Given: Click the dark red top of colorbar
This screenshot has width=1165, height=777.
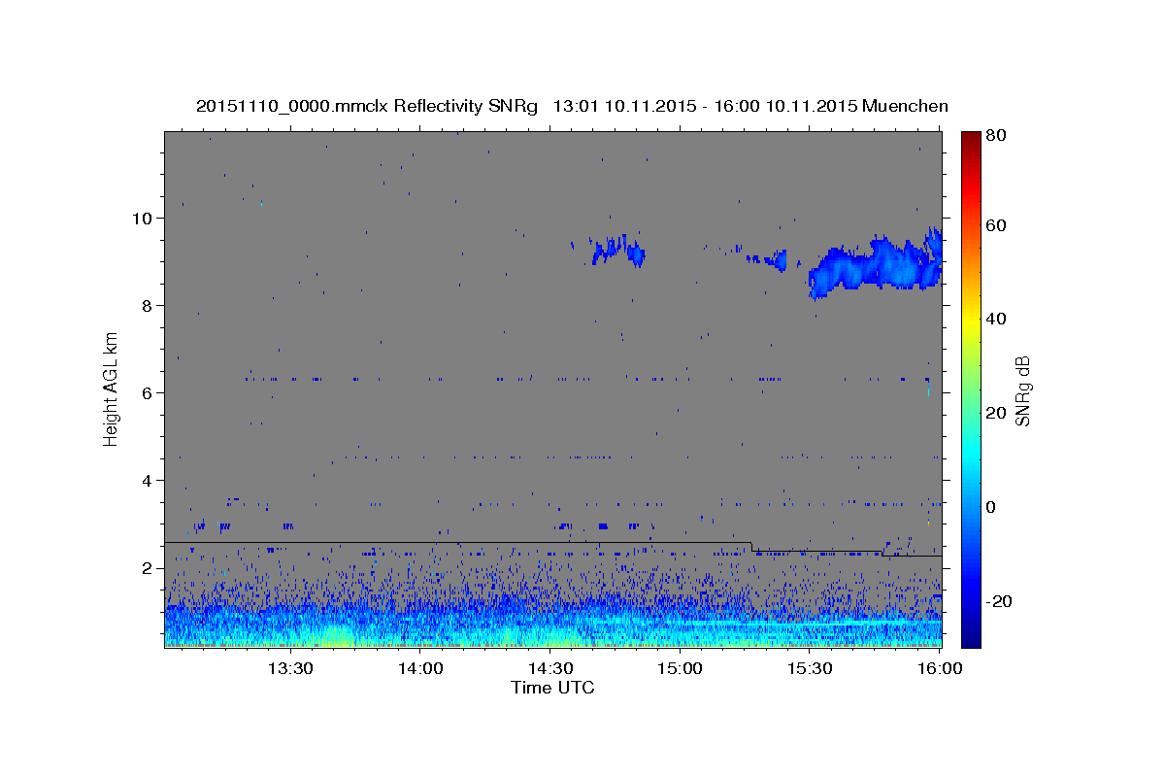Looking at the screenshot, I should point(971,141).
